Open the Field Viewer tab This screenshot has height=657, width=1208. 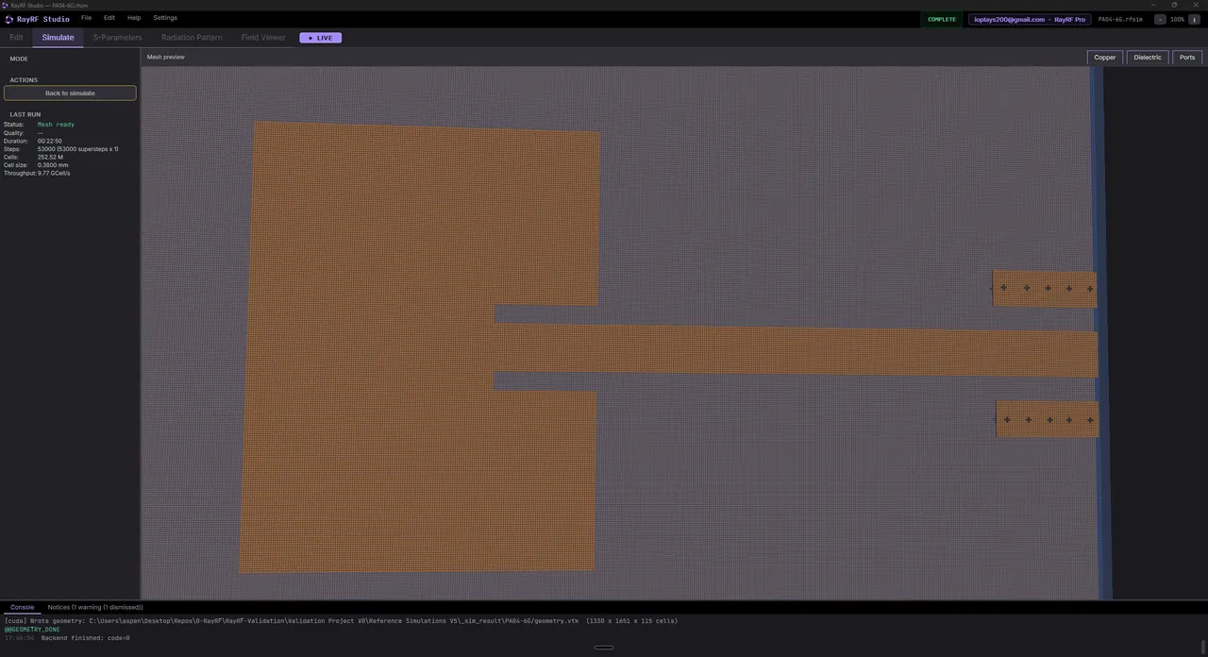coord(263,38)
